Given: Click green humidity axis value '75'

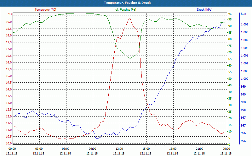Looking at the screenshot, I should (230, 46).
